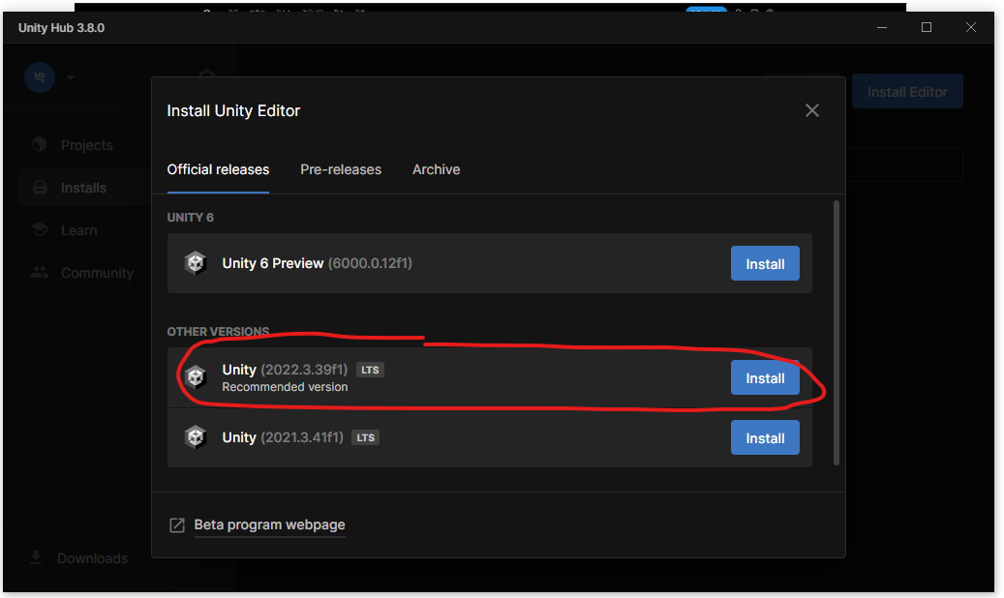Open the Beta program webpage link
Viewport: 1004px width, 598px height.
tap(269, 524)
